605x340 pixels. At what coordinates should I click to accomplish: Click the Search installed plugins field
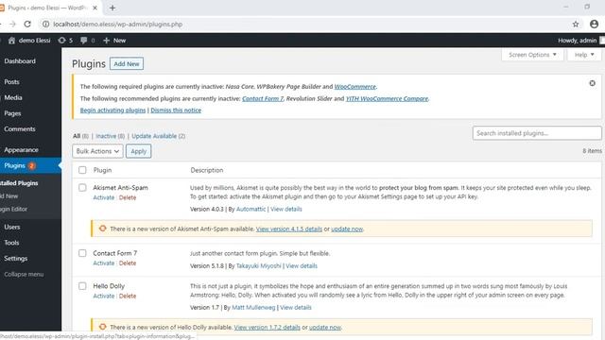tap(537, 133)
